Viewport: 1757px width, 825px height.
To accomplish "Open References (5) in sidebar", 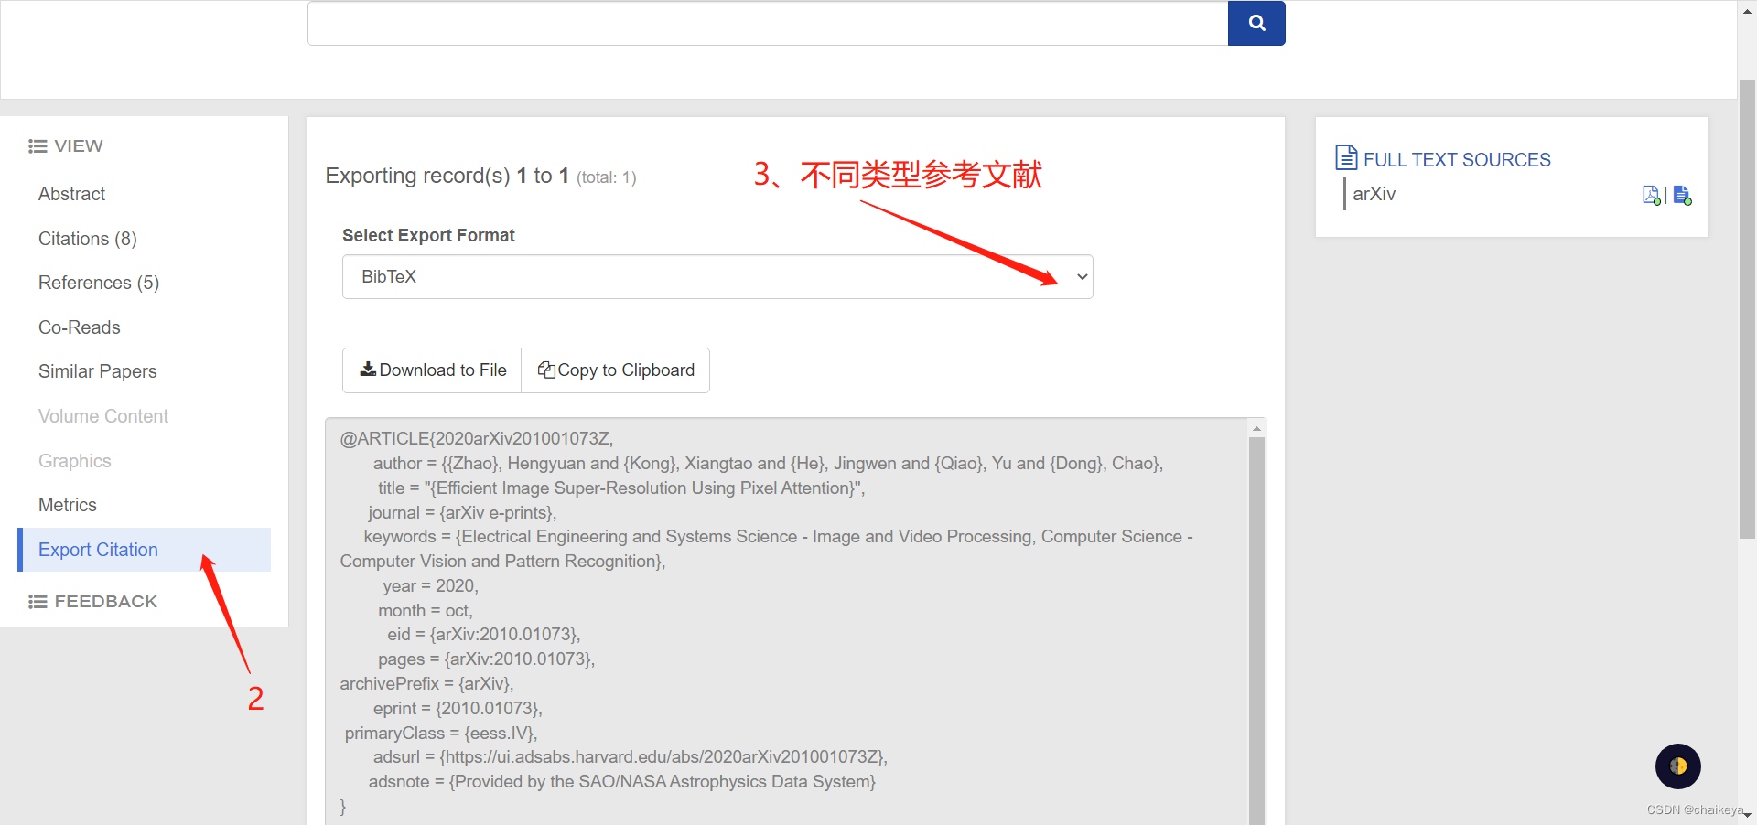I will [x=99, y=283].
